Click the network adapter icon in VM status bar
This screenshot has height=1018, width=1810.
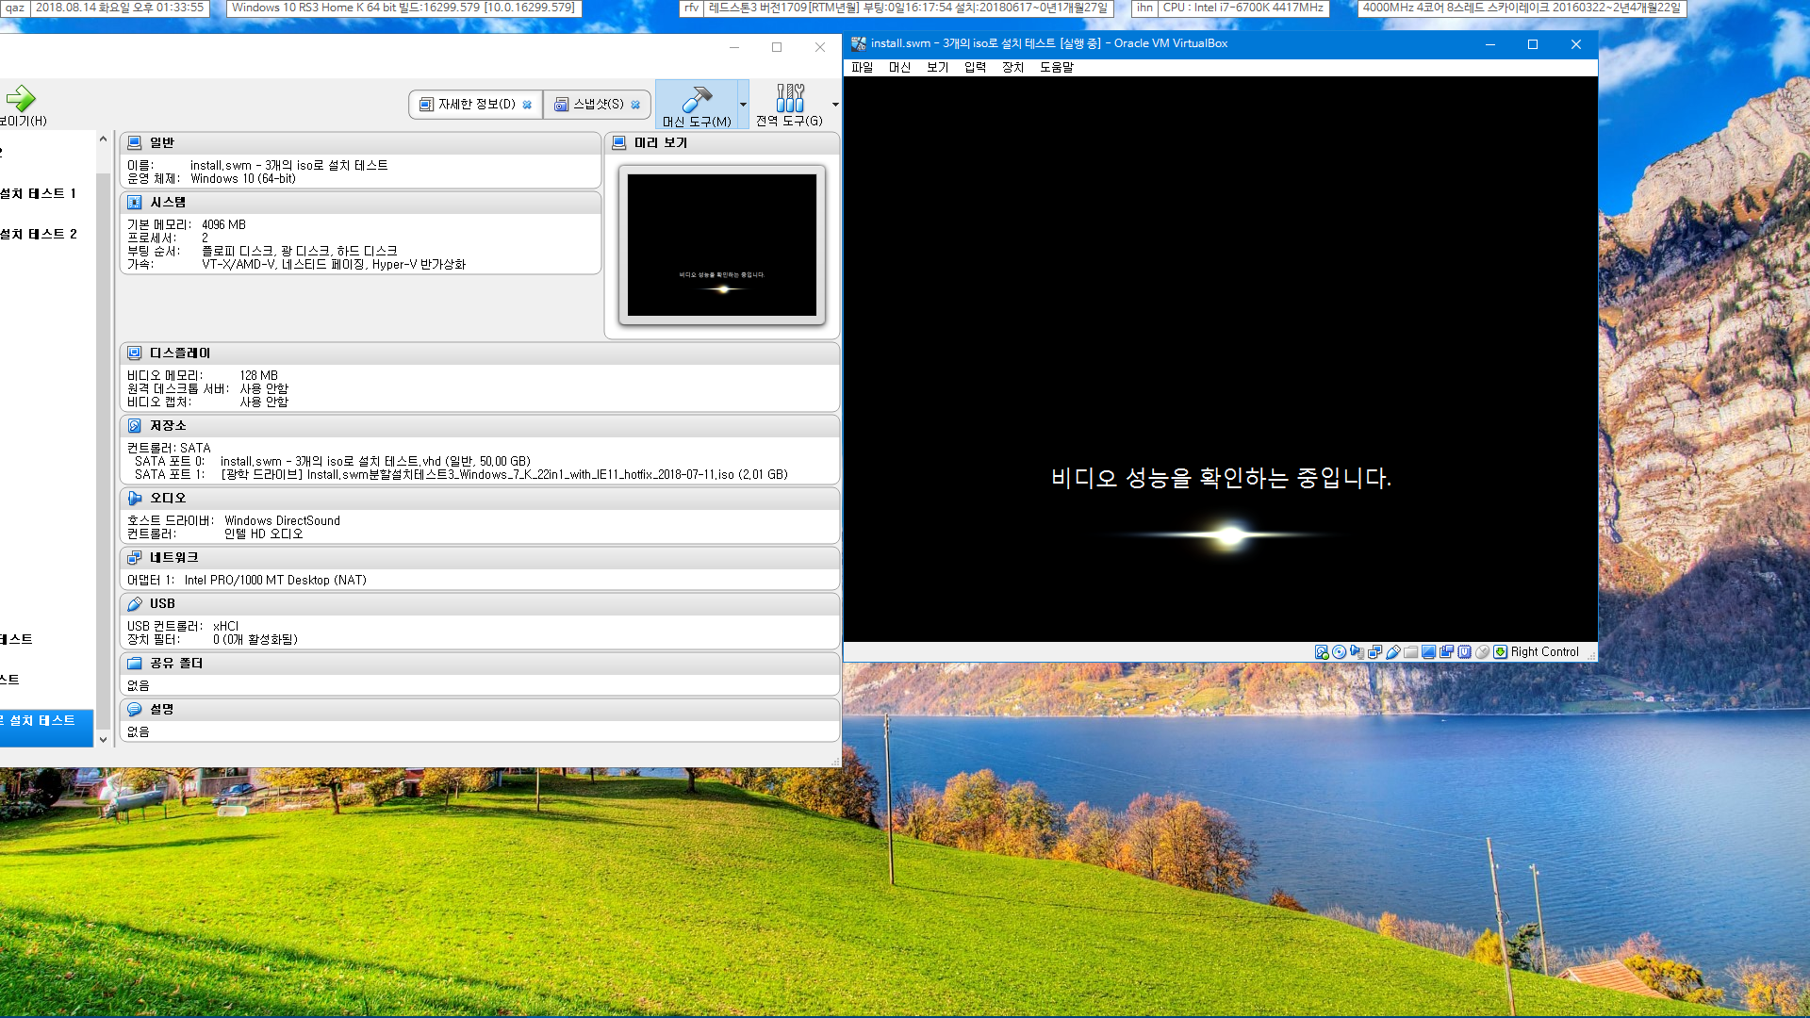tap(1374, 651)
